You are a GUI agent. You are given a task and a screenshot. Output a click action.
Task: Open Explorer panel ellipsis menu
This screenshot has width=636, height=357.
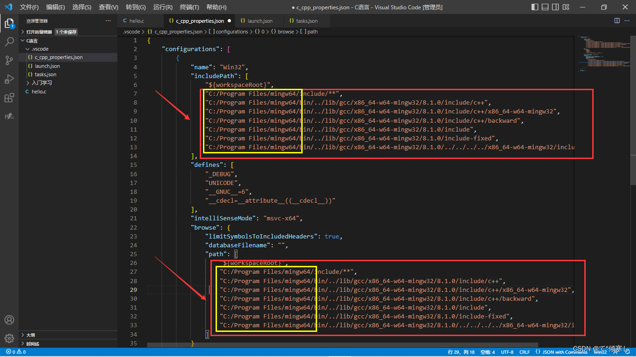108,21
